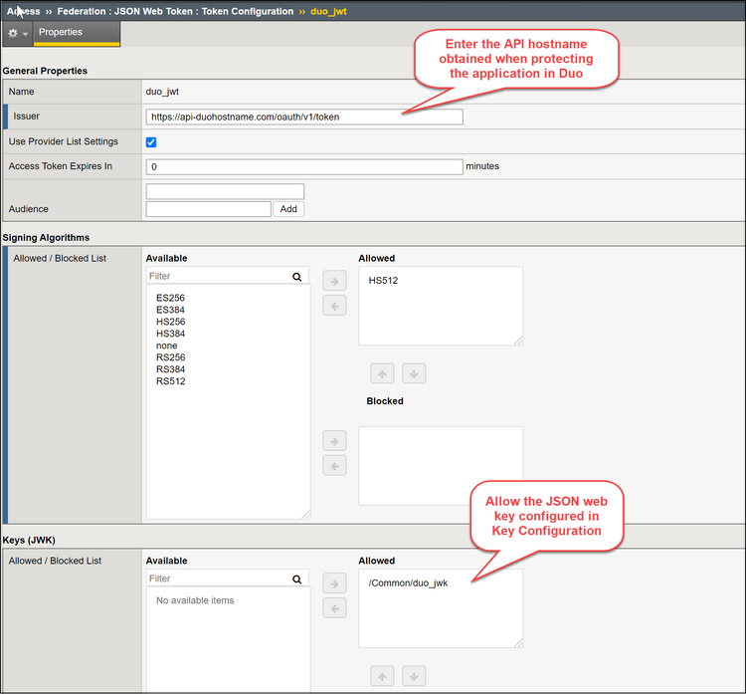Image resolution: width=746 pixels, height=694 pixels.
Task: Click the Access Token Expires In field
Action: coord(303,167)
